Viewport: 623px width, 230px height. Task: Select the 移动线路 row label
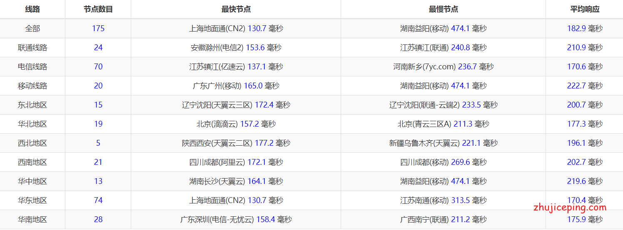pyautogui.click(x=32, y=86)
